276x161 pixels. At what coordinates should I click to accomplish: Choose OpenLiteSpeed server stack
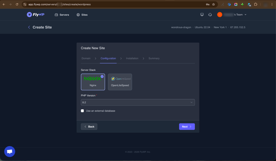click(120, 82)
